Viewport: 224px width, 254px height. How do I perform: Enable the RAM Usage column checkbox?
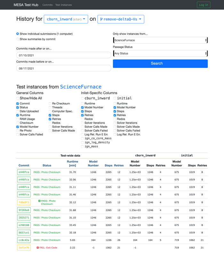pos(18,119)
